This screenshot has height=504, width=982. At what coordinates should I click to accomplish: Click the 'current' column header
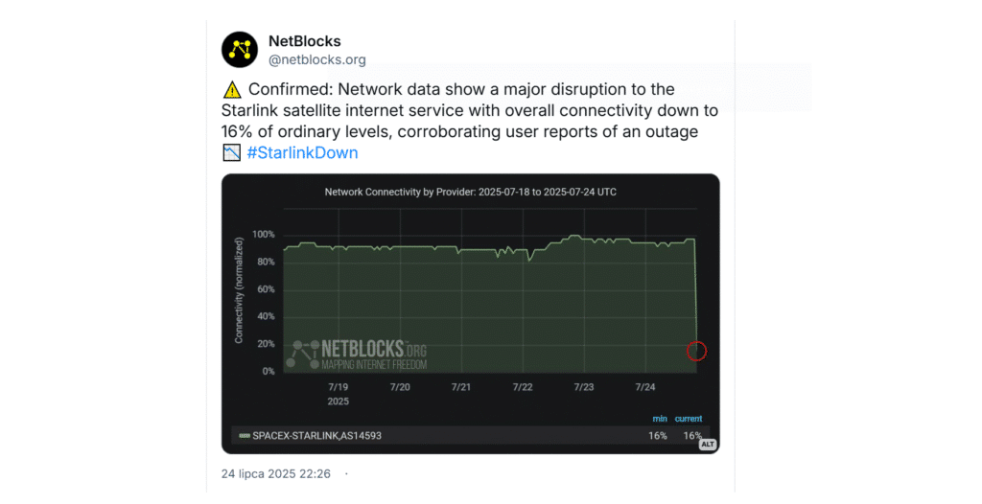point(688,419)
